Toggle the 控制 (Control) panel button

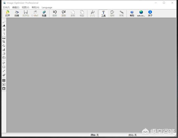pos(112,14)
